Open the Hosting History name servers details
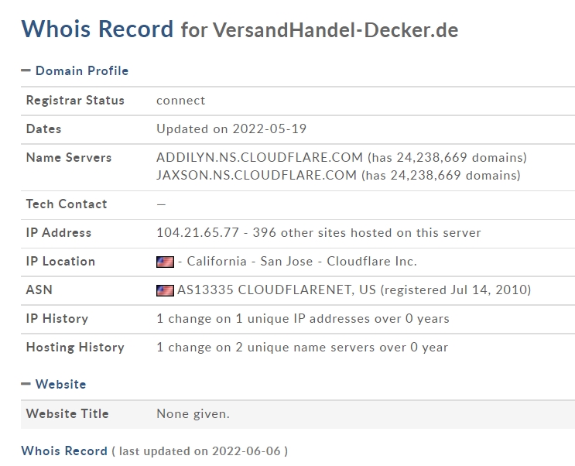This screenshot has height=466, width=575. tap(302, 347)
